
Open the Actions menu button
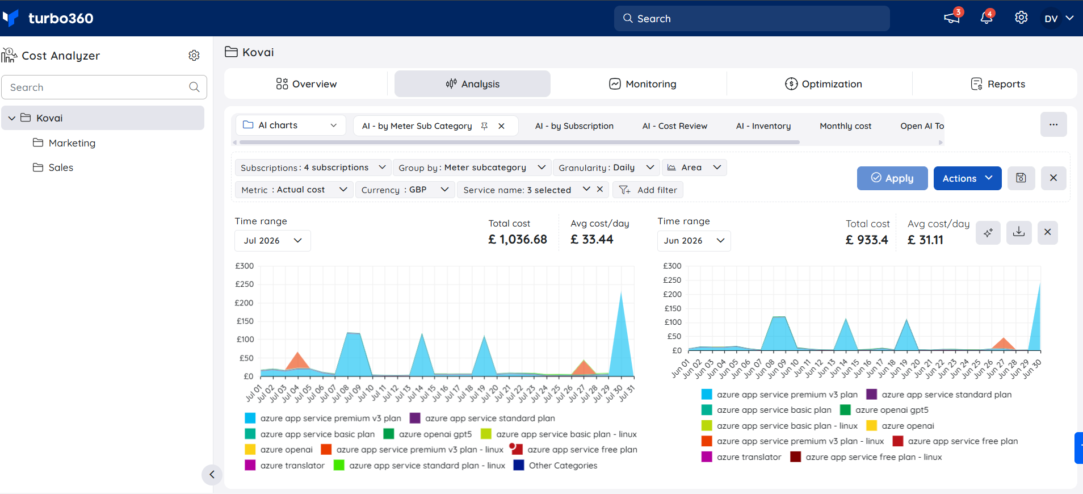(967, 178)
